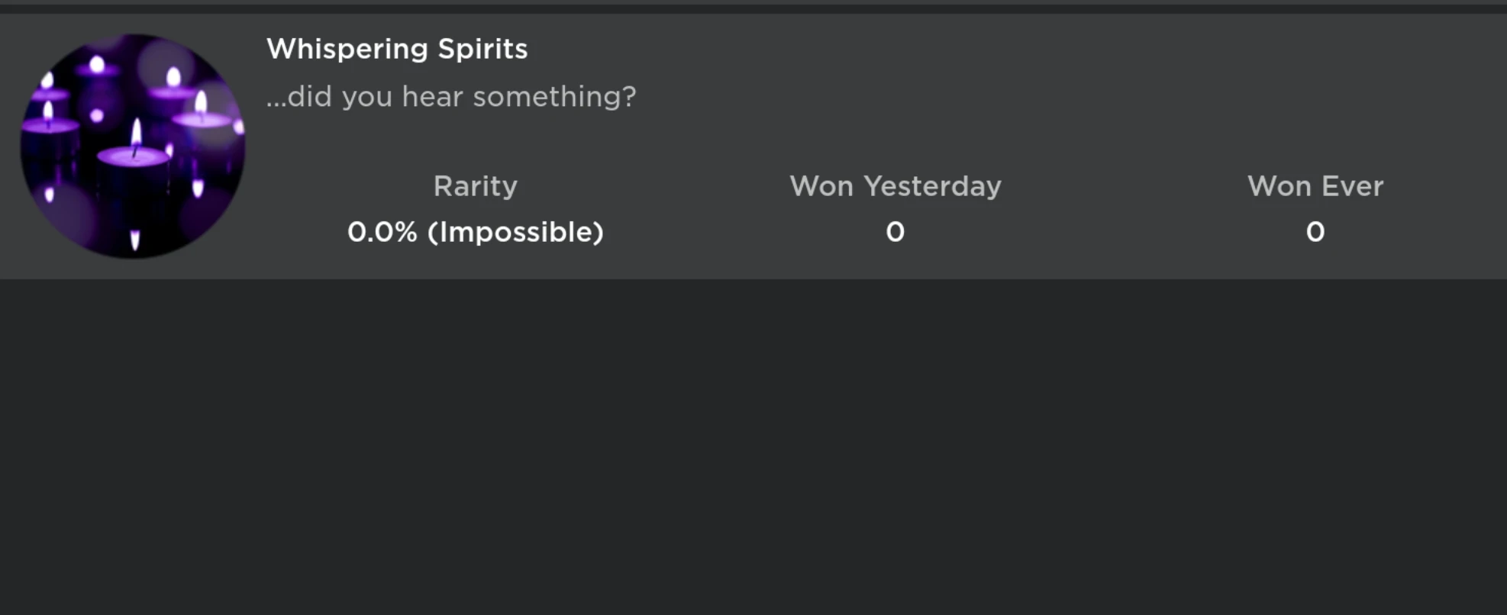Click the large central candle in badge image
This screenshot has width=1507, height=615.
(134, 164)
